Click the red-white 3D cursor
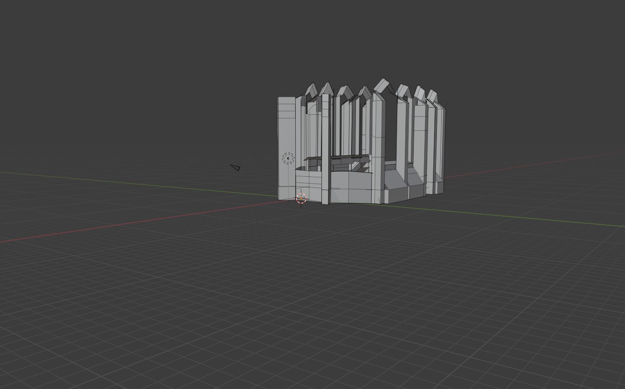This screenshot has height=389, width=625. coord(301,198)
